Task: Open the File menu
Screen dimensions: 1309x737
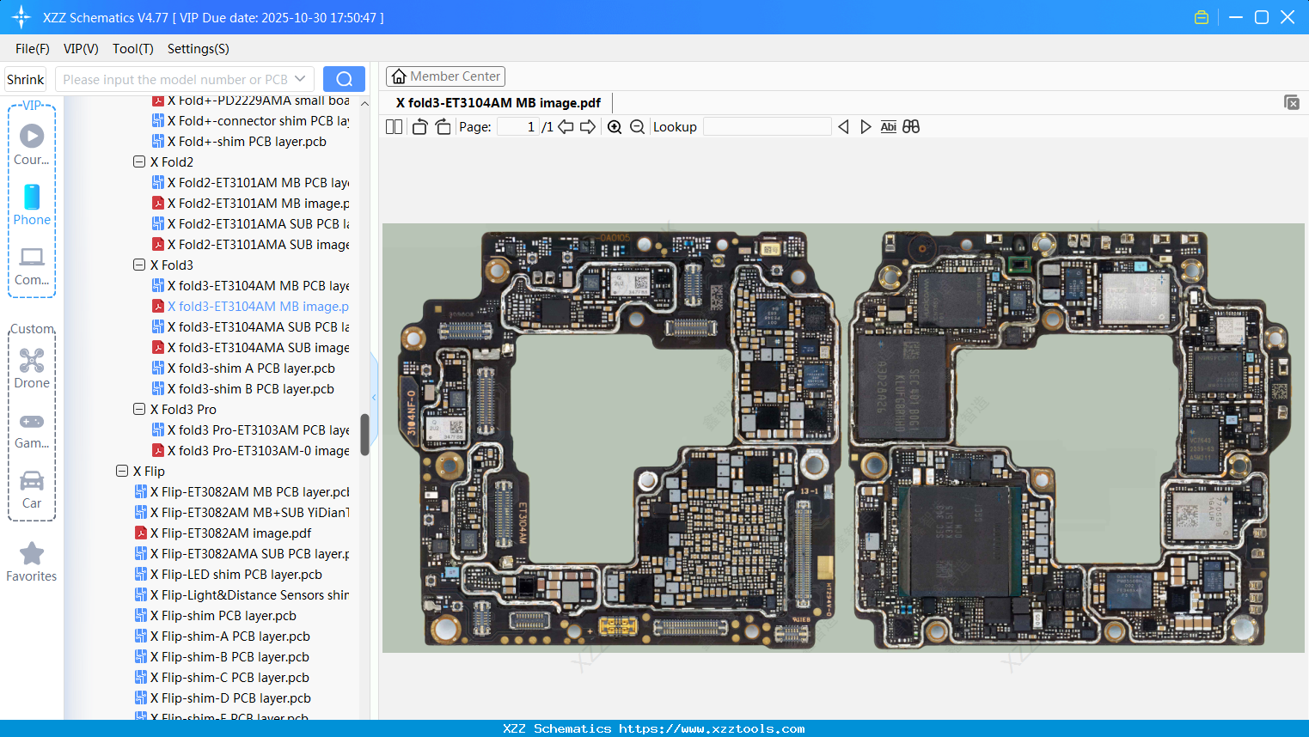Action: [x=32, y=49]
